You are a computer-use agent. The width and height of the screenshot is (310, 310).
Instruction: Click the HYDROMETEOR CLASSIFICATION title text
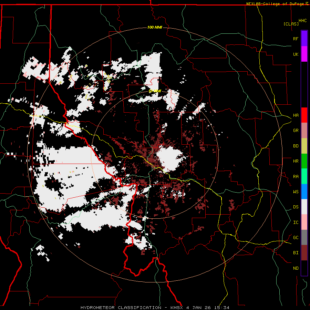(x=121, y=308)
